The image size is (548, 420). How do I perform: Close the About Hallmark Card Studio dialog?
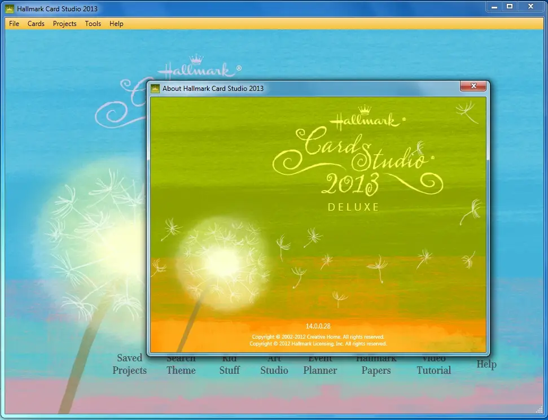click(x=473, y=86)
